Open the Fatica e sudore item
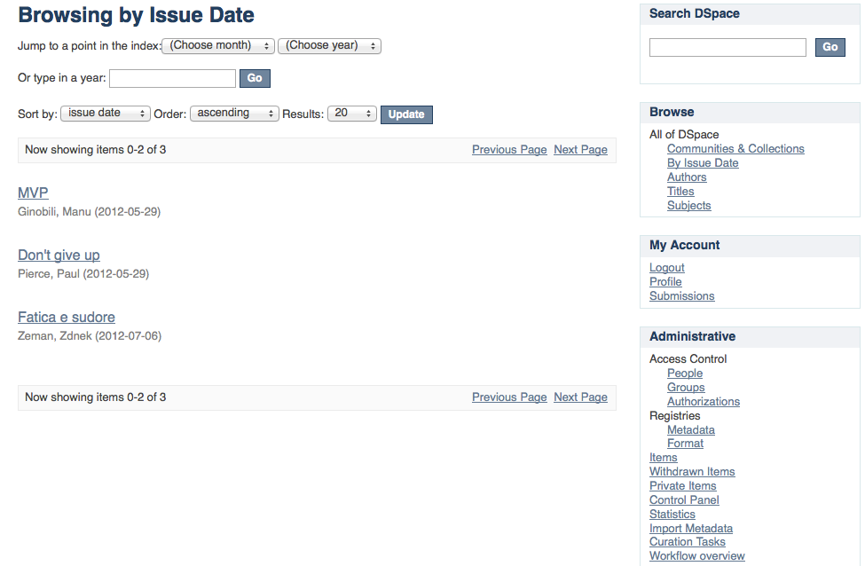Screen dimensions: 865x566 tap(67, 317)
